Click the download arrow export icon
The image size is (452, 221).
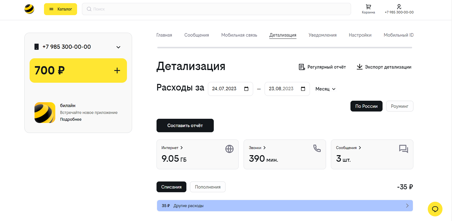[x=359, y=67]
